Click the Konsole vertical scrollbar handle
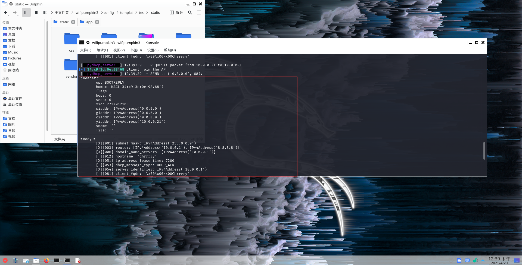522x265 pixels. point(484,151)
